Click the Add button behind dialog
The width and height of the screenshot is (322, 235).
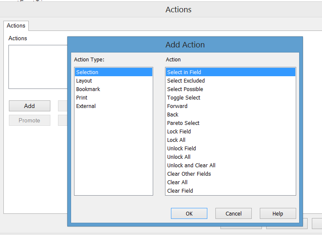(x=30, y=106)
